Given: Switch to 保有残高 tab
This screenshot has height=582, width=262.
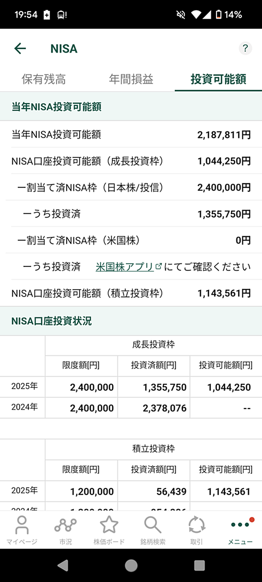Looking at the screenshot, I should (44, 80).
